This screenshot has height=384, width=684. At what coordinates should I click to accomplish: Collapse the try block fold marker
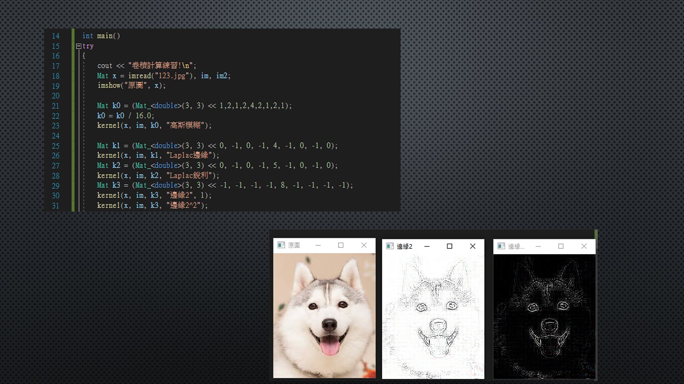tap(79, 46)
